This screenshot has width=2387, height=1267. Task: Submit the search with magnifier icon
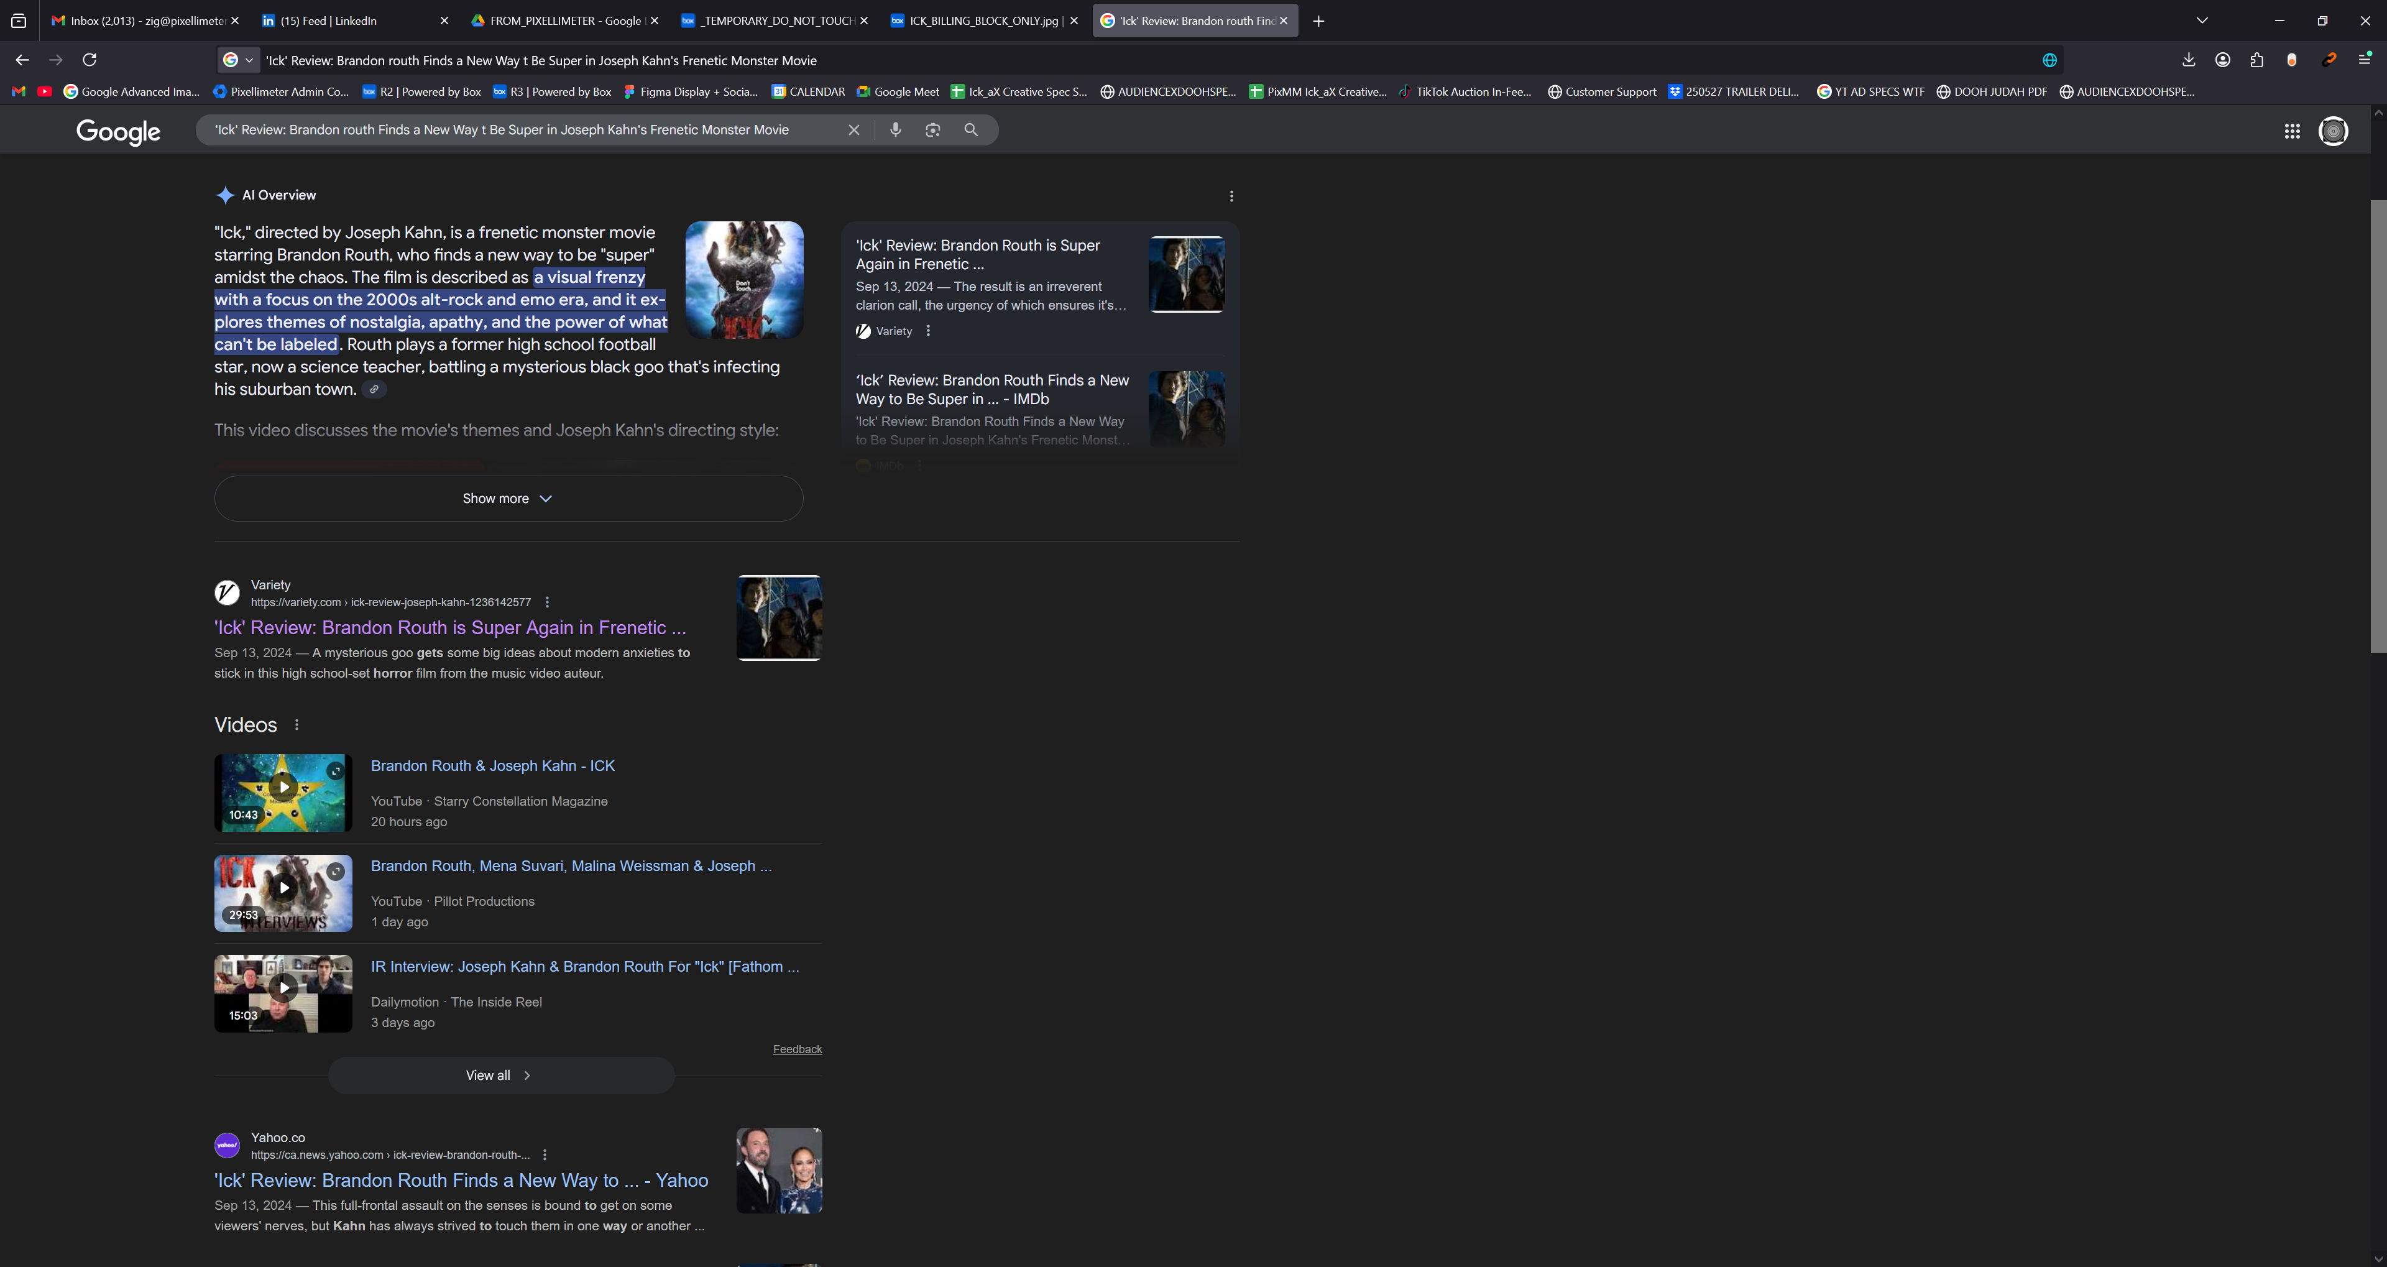click(x=971, y=131)
